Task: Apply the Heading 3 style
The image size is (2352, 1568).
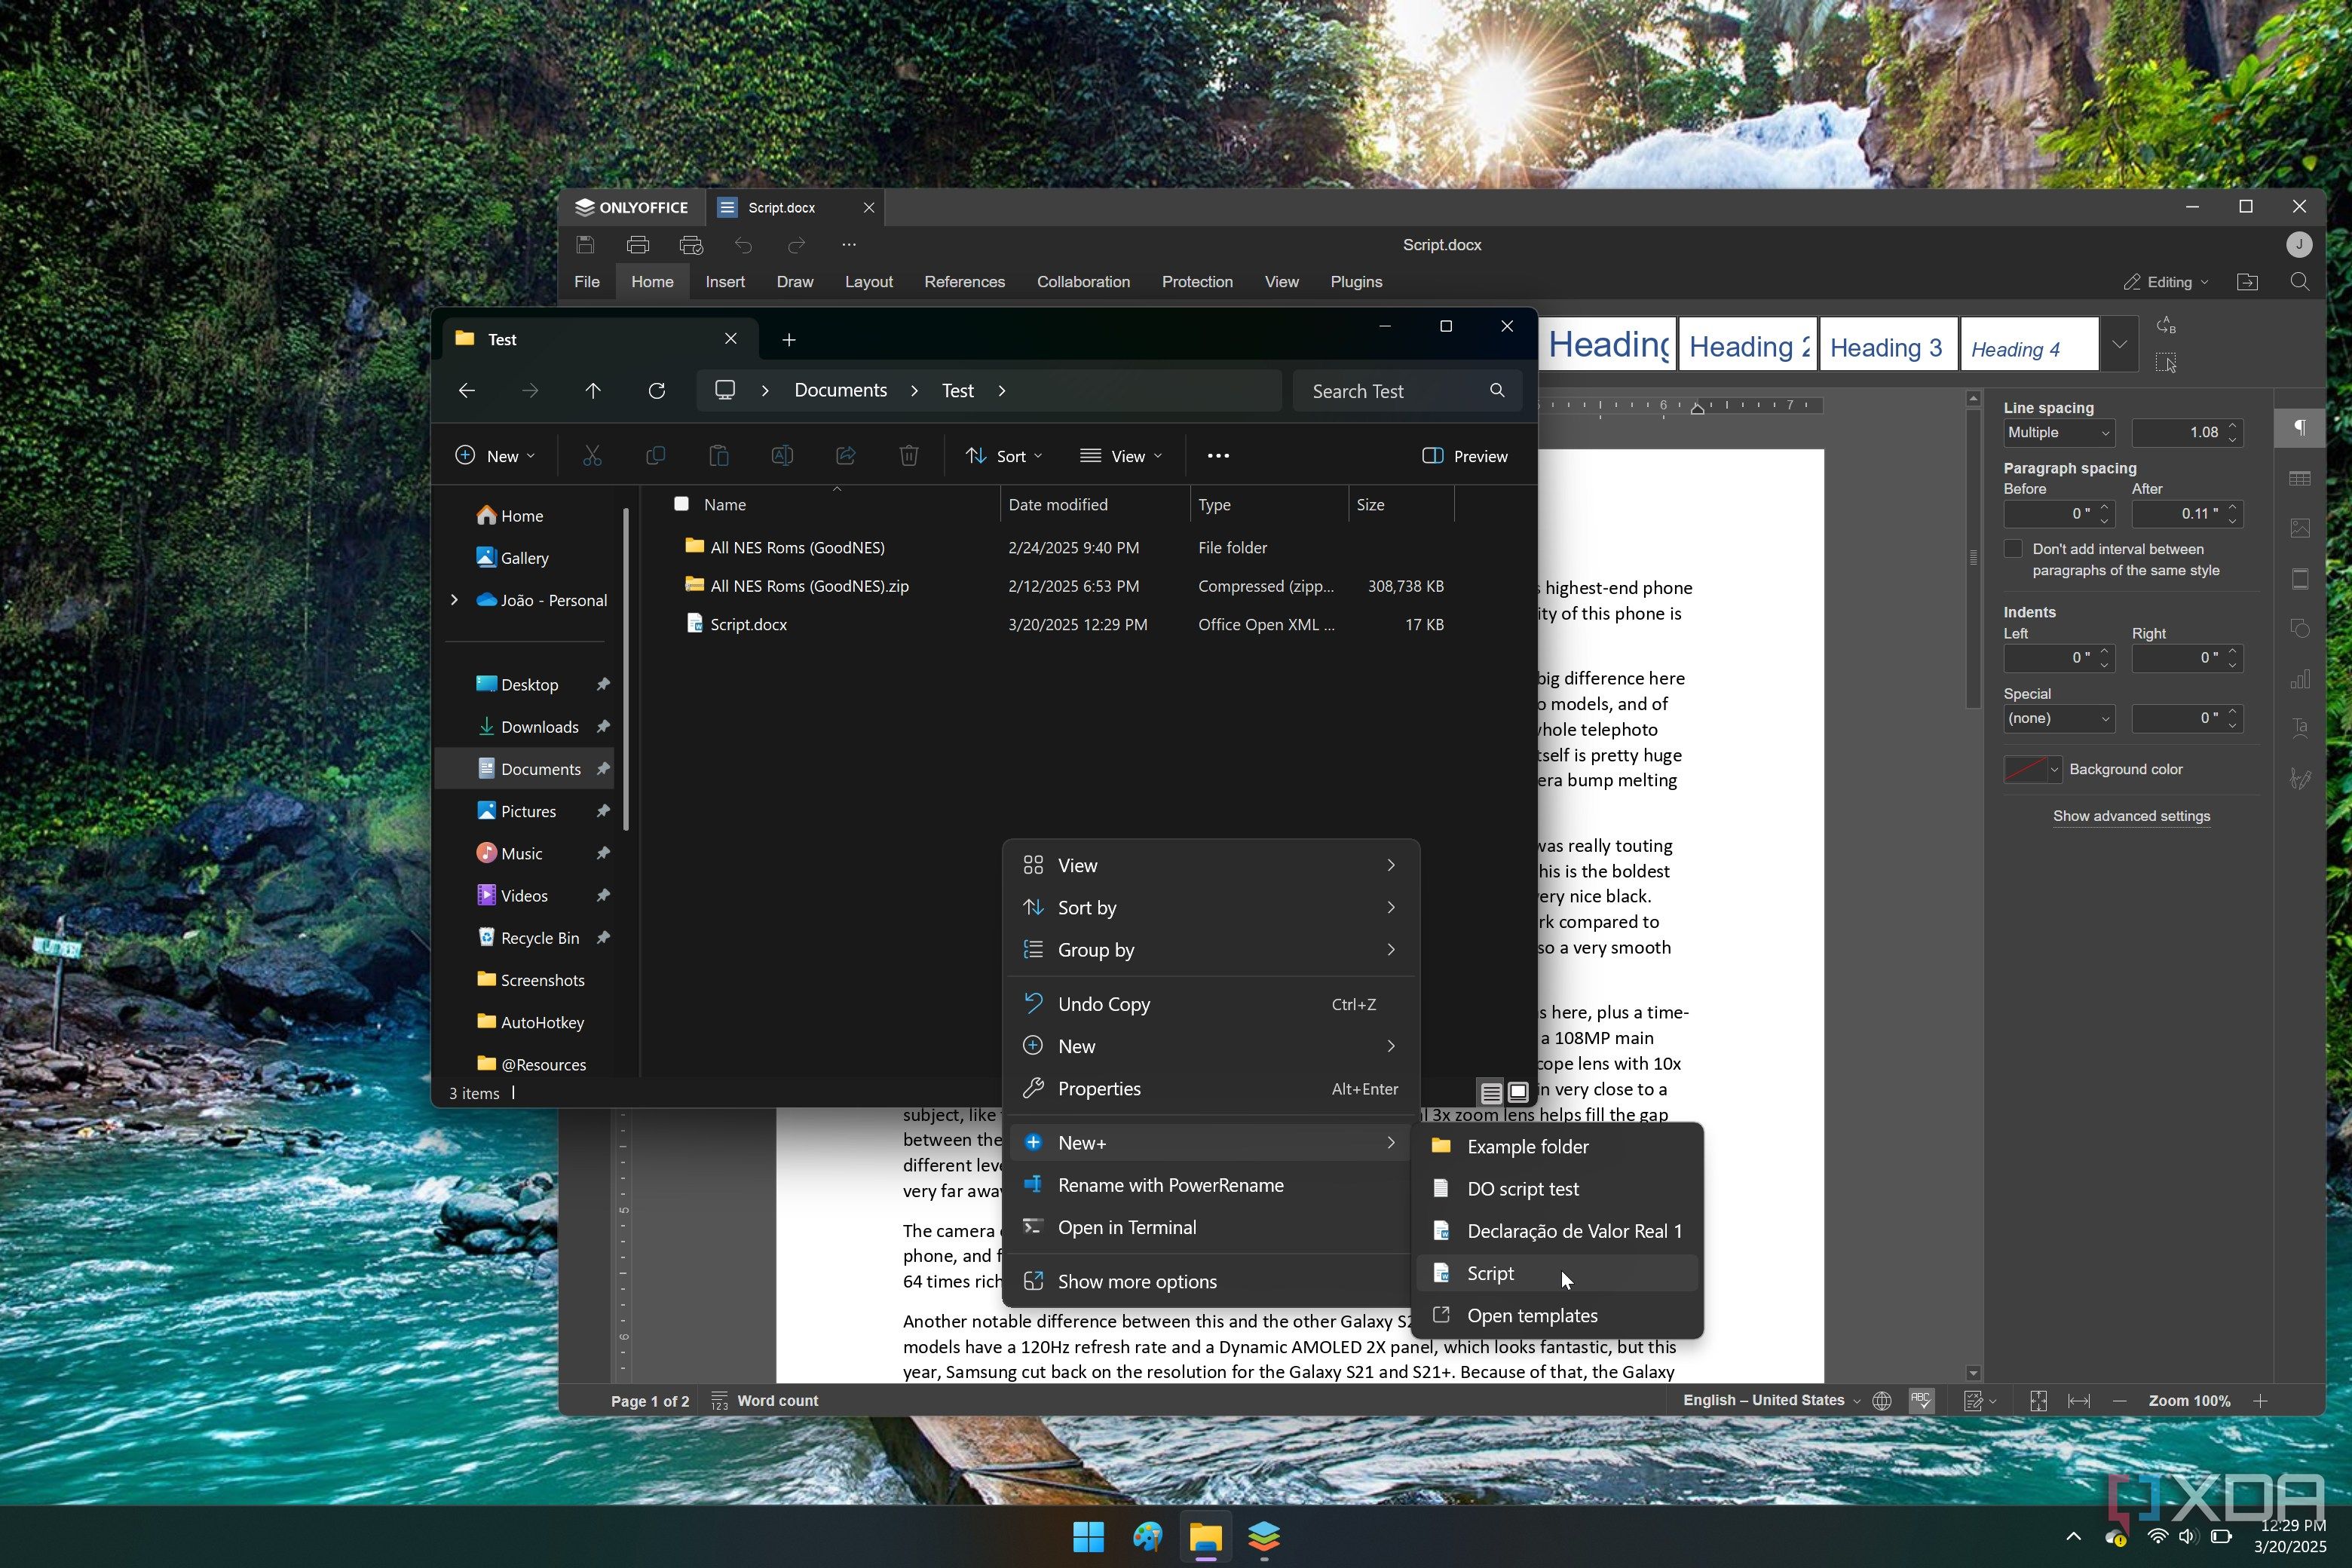Action: 1888,344
